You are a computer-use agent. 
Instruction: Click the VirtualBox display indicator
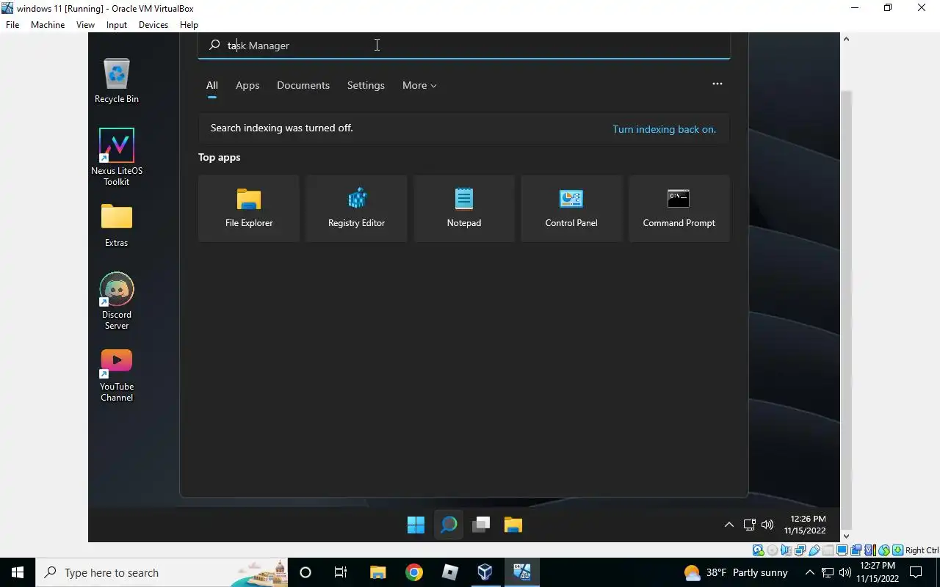pos(842,550)
